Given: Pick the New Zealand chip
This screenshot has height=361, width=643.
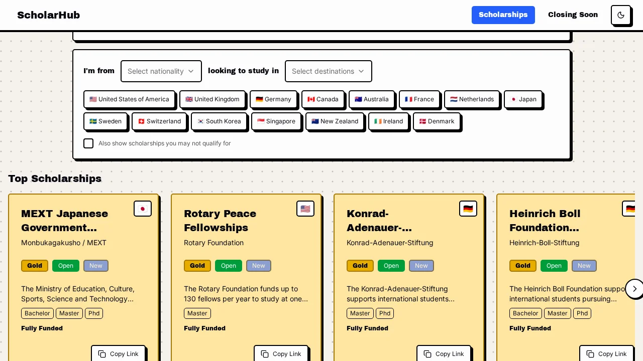Looking at the screenshot, I should tap(335, 121).
